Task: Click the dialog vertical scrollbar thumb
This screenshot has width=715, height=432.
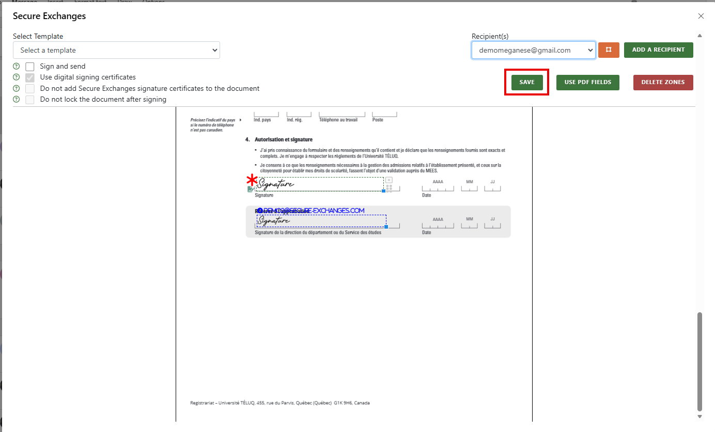Action: [x=700, y=361]
